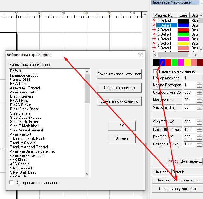Click the Частота(KHz) input field
Screen dimensions: 203x199
point(190,107)
